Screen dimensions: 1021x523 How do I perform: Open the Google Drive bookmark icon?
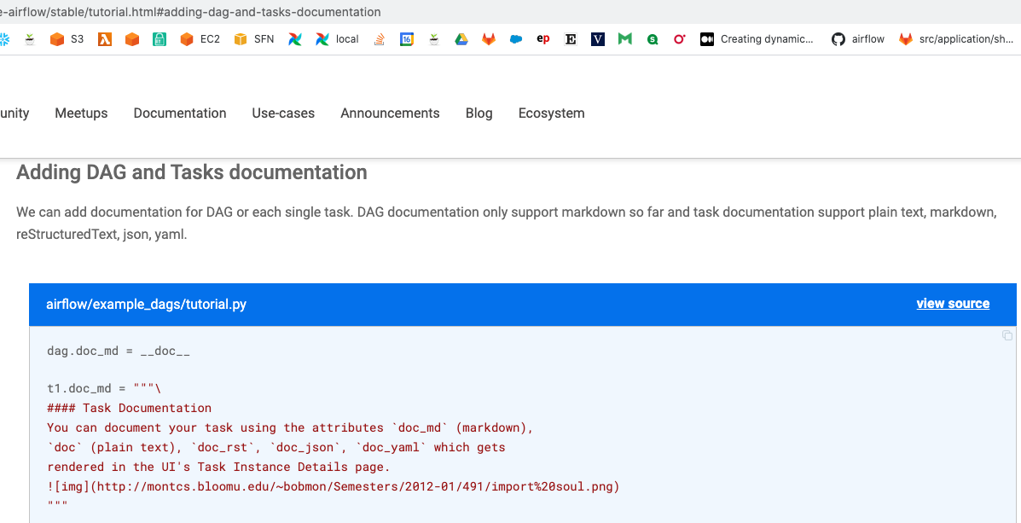pos(461,39)
